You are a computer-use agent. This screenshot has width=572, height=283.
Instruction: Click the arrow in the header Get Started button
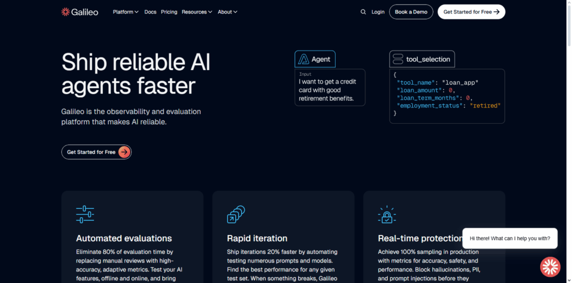tap(497, 12)
